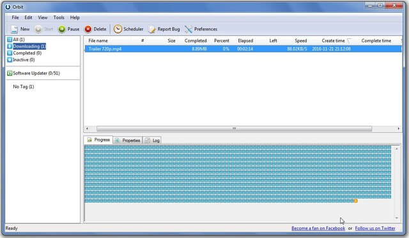Image resolution: width=409 pixels, height=238 pixels.
Task: Open Become a fan on Facebook link
Action: 318,228
